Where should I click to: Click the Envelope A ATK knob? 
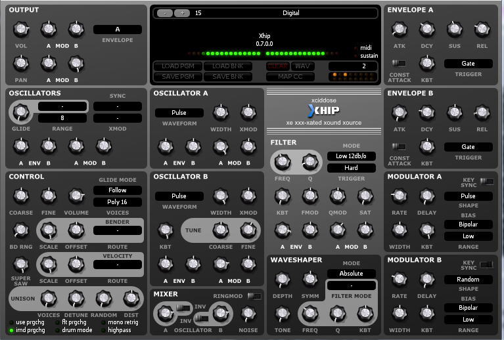[x=400, y=30]
